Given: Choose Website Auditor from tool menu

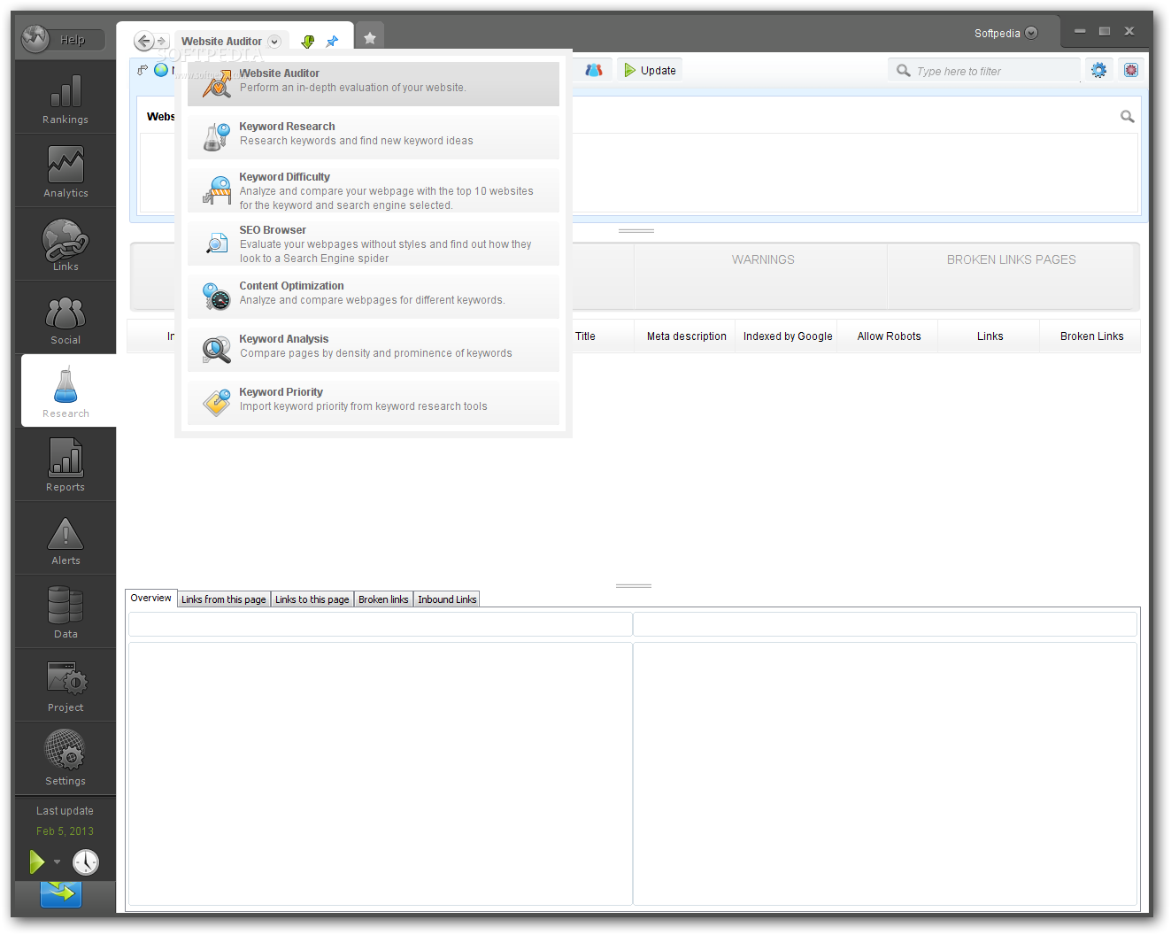Looking at the screenshot, I should (374, 83).
